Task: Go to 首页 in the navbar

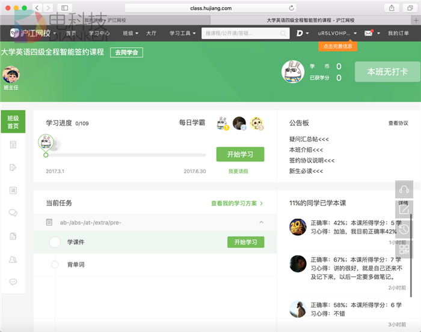Action: pos(71,33)
